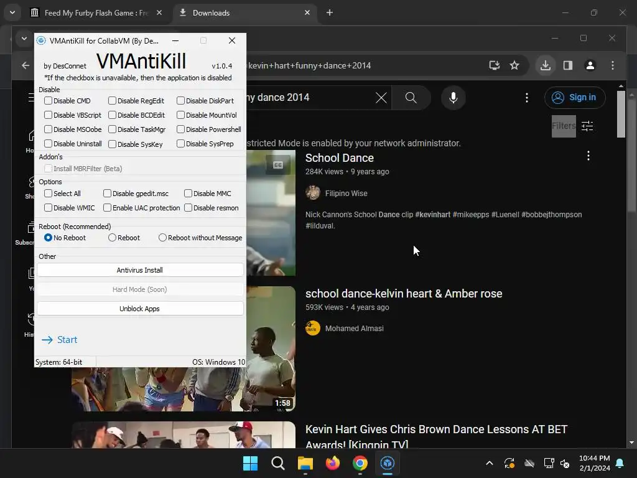The image size is (637, 478).
Task: Check Disable BCDEdit checkbox
Action: (x=112, y=115)
